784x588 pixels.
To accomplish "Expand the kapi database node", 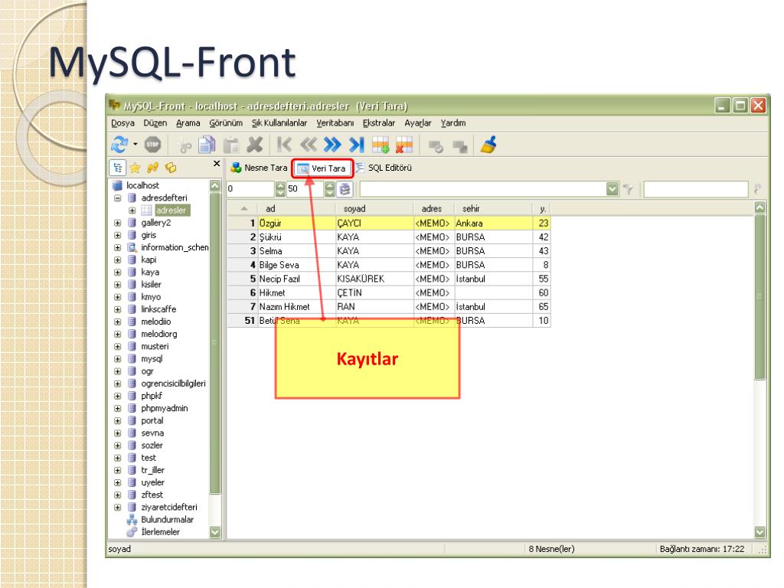I will click(x=117, y=260).
